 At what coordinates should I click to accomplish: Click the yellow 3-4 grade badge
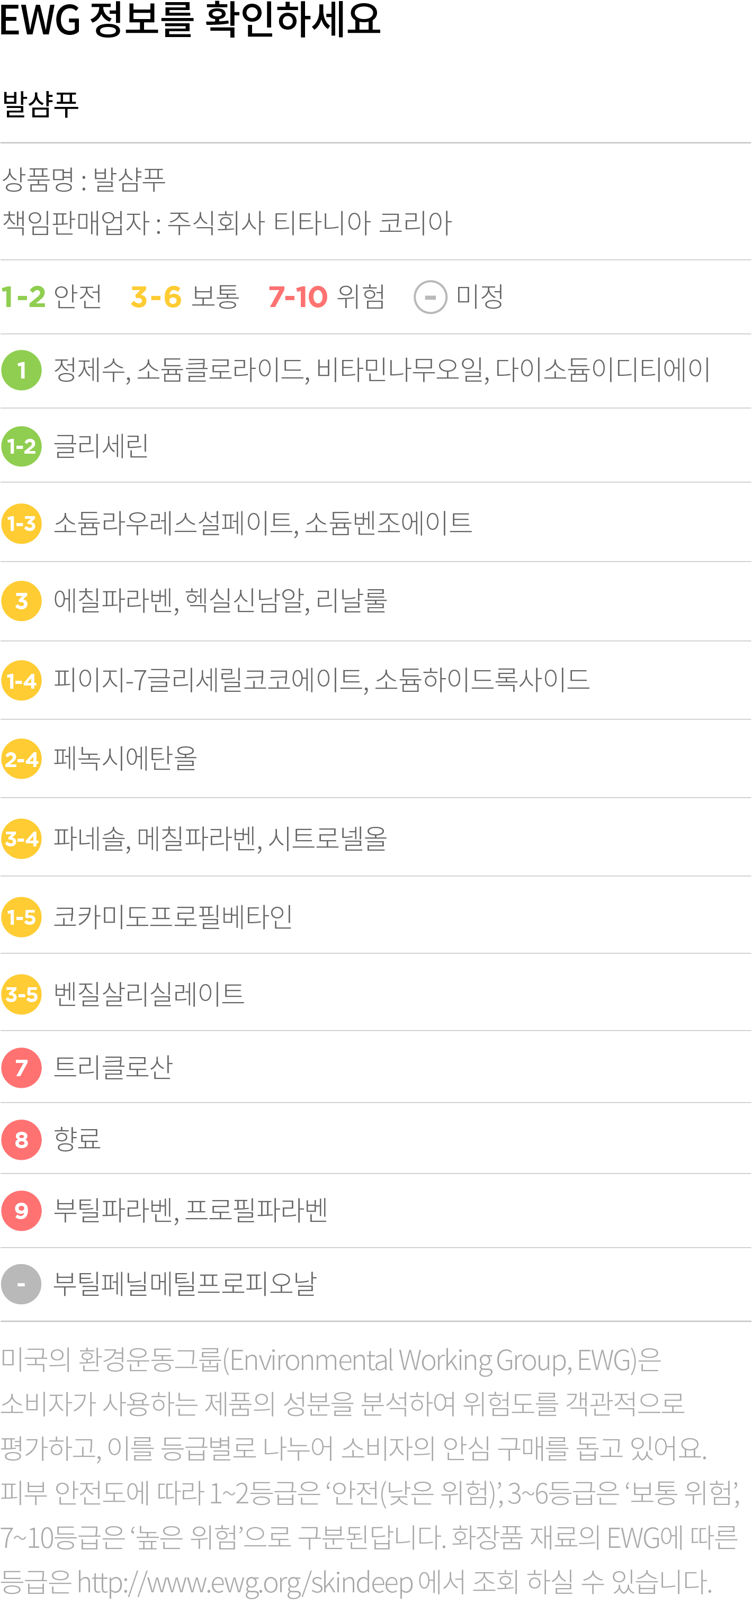(21, 838)
